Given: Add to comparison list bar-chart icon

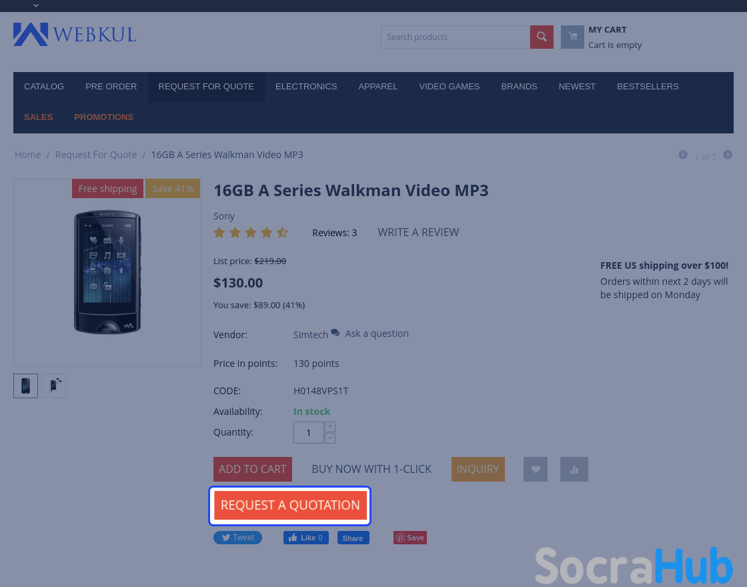Looking at the screenshot, I should 574,470.
